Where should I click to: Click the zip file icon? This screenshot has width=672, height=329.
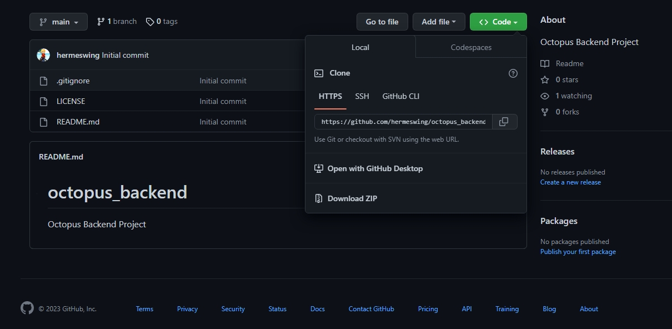pos(319,198)
